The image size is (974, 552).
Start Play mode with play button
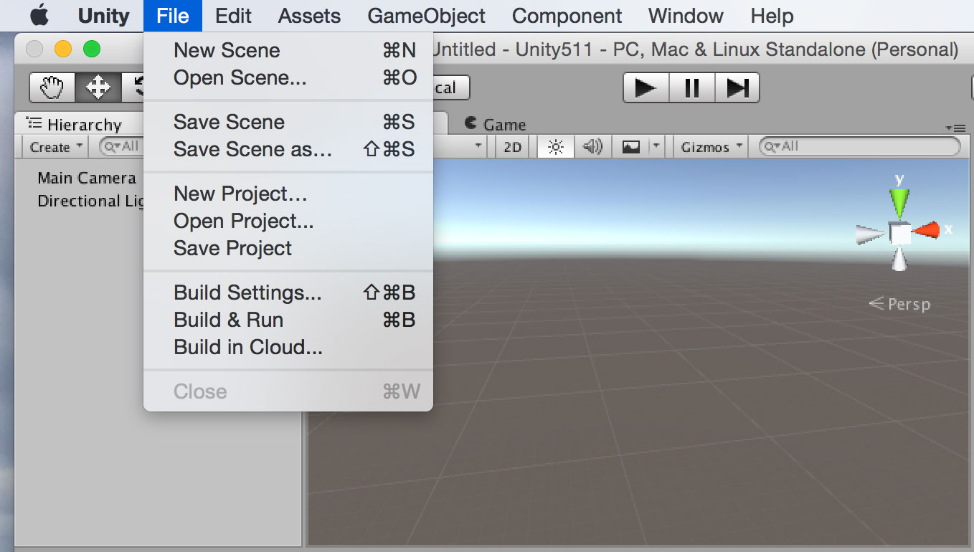coord(646,88)
